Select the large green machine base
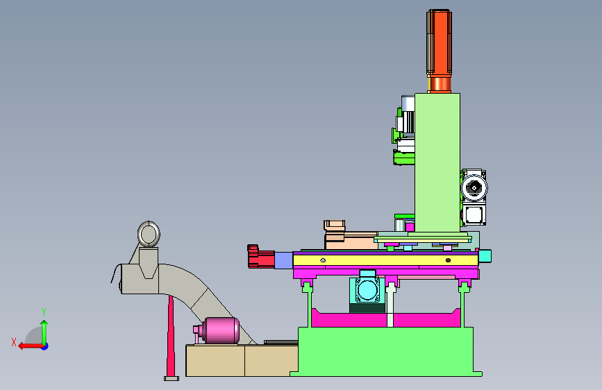 386,351
